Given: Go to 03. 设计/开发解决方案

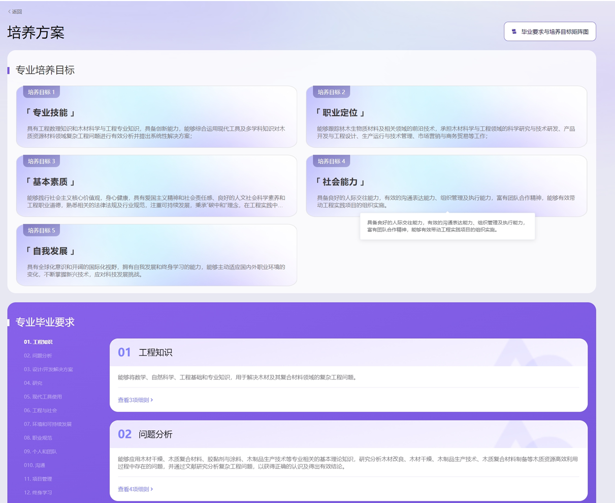Looking at the screenshot, I should point(48,370).
